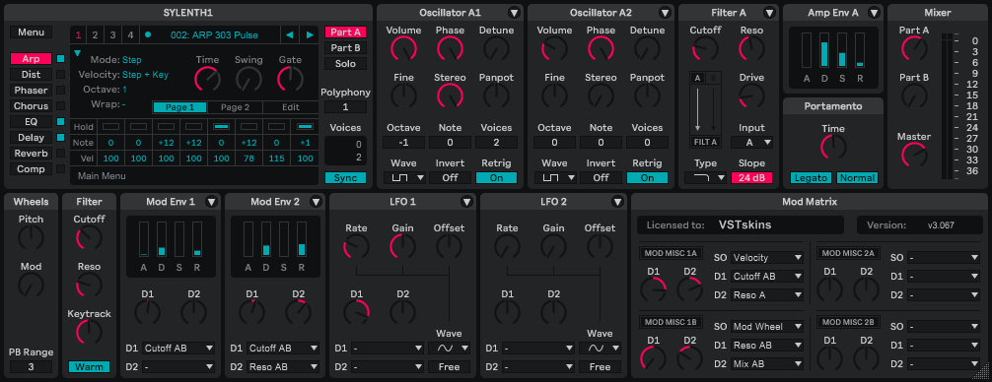Click the PB Range value field
Screen dimensions: 992x382
point(31,367)
